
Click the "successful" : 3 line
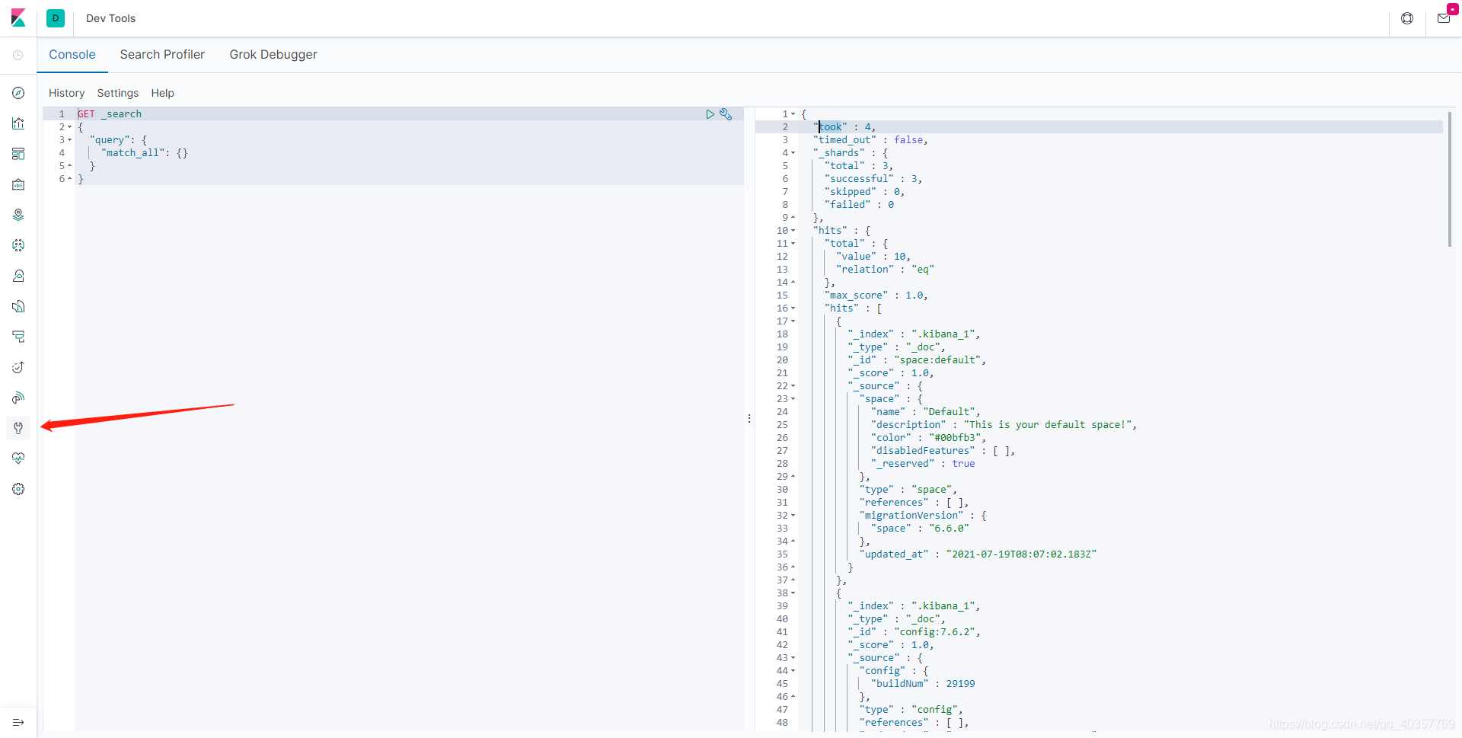point(873,179)
